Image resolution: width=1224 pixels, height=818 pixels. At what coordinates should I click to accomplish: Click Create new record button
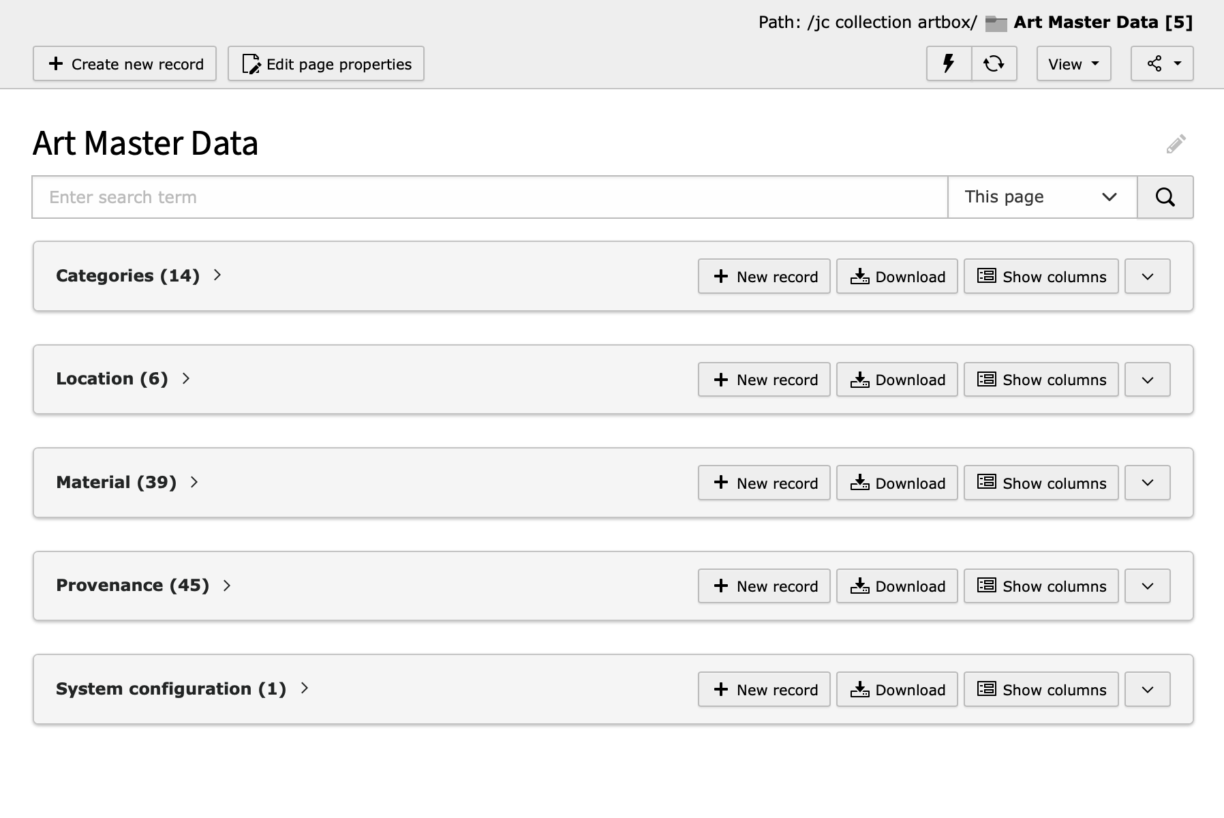point(125,64)
